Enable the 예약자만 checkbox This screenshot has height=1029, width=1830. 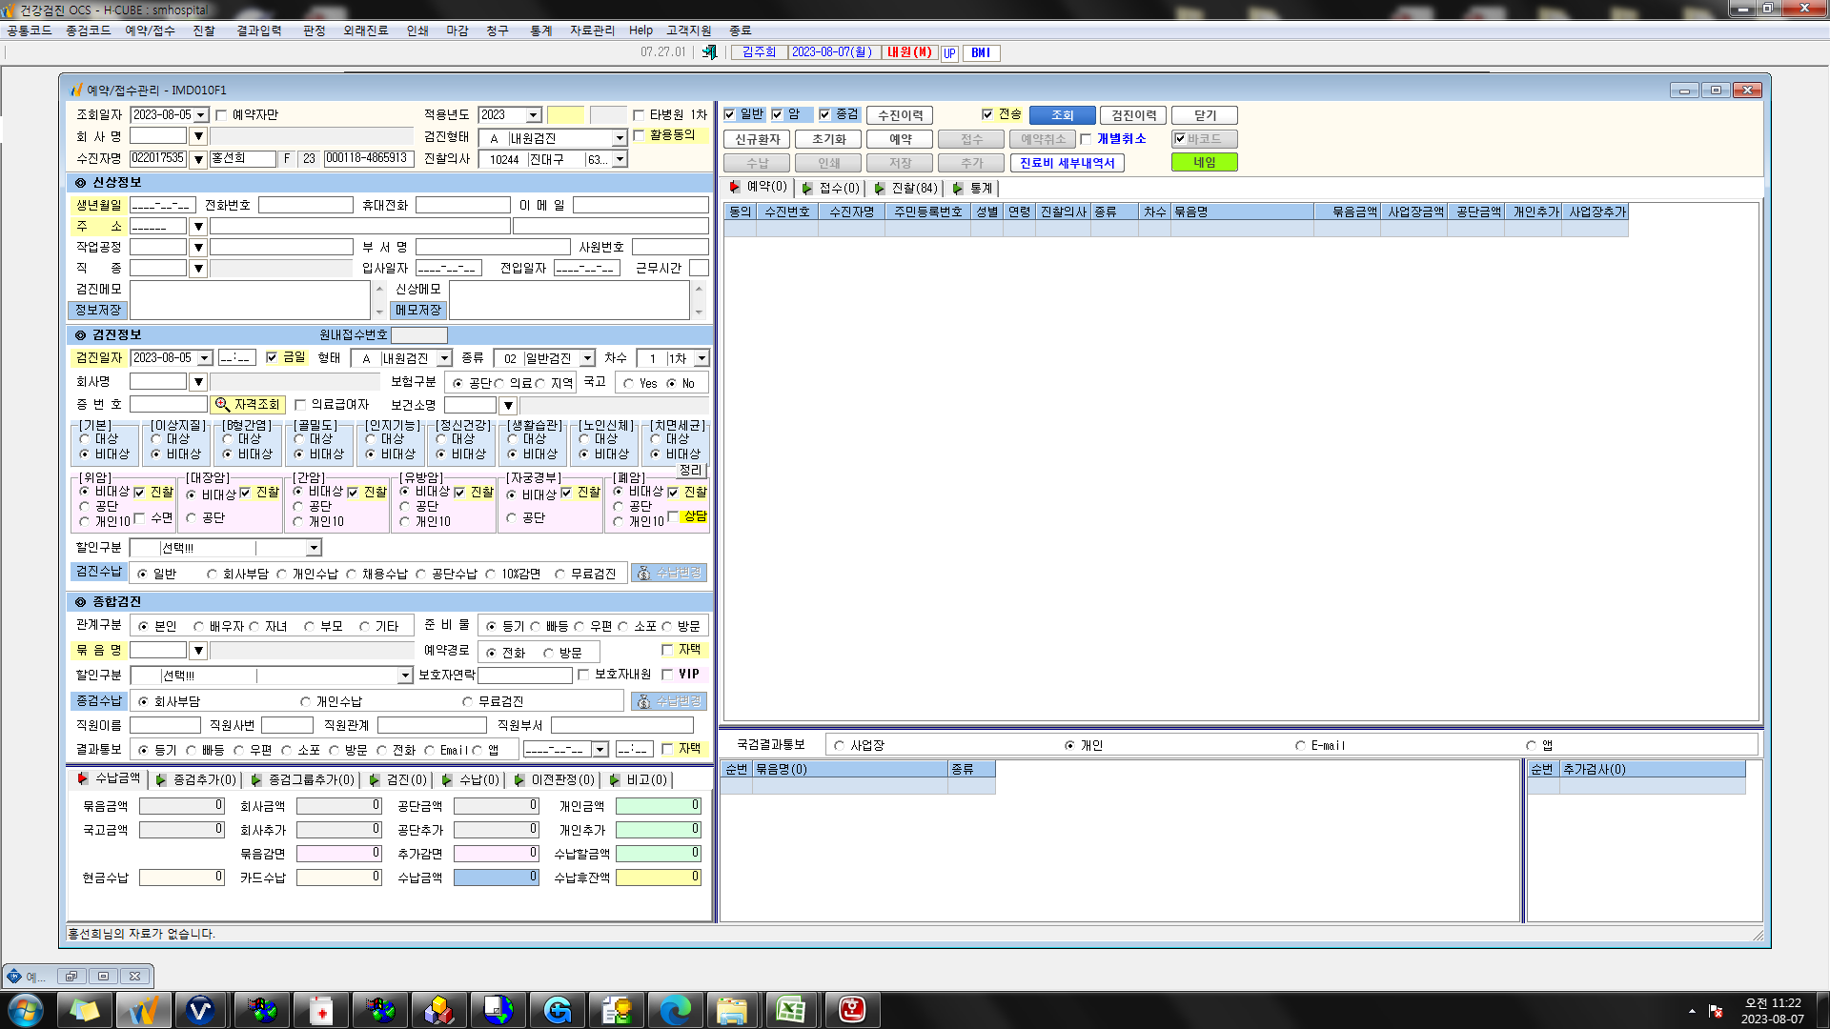[222, 115]
